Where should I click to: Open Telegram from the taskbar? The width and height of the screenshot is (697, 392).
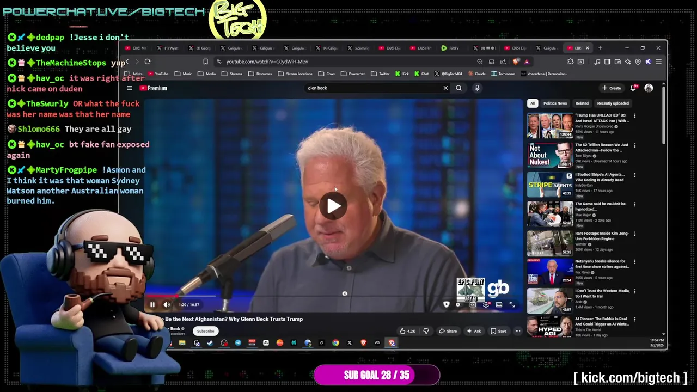[x=238, y=343]
